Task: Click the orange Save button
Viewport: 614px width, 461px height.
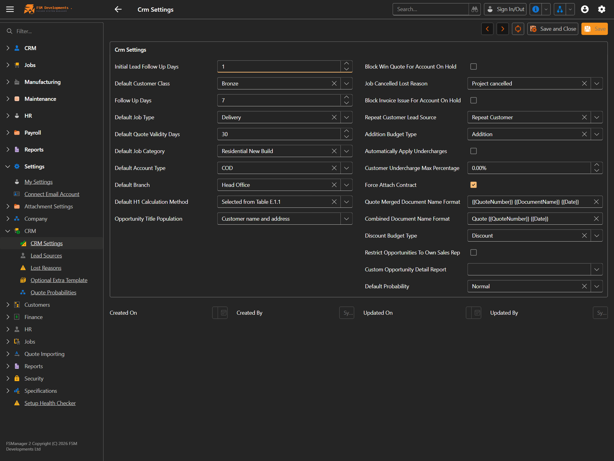Action: click(x=594, y=29)
